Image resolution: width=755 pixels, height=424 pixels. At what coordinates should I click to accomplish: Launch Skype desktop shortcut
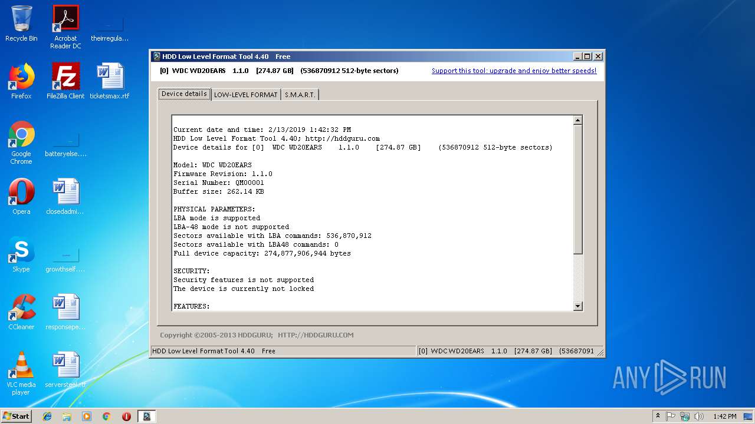coord(21,254)
